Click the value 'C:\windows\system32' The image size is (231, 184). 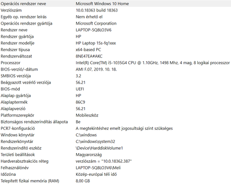[95, 142]
